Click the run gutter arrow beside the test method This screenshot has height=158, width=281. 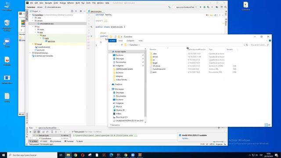91,36
